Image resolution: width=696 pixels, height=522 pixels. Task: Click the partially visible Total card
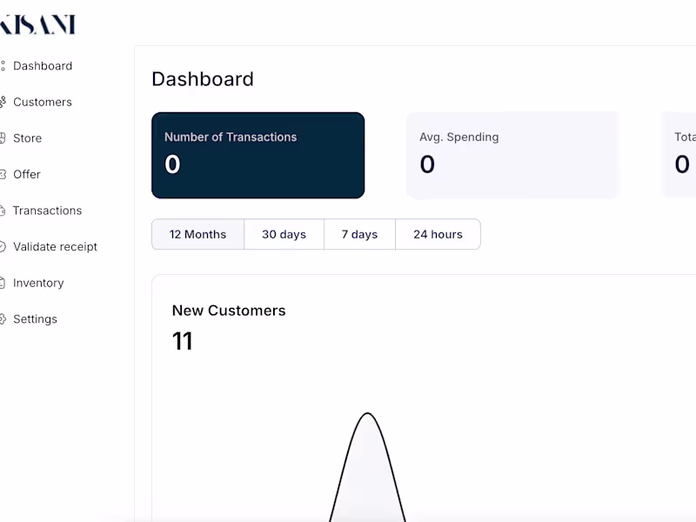pos(680,155)
